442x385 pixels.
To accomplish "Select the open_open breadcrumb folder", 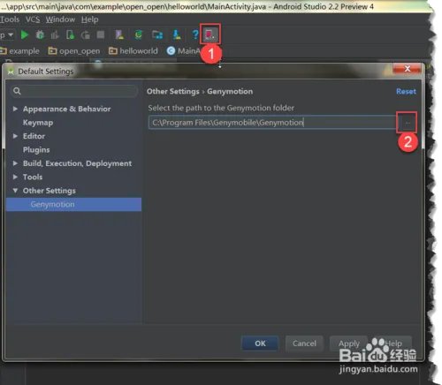I will [x=74, y=51].
